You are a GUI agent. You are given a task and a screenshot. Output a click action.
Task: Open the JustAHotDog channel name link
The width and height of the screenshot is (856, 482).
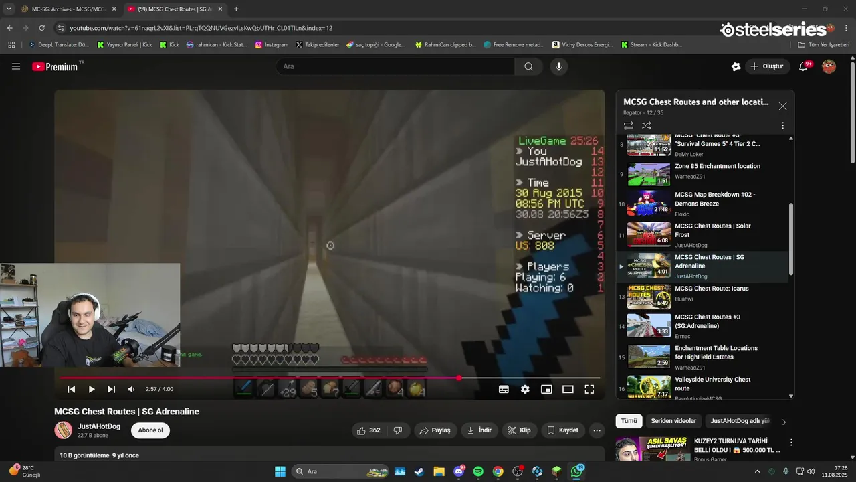99,426
